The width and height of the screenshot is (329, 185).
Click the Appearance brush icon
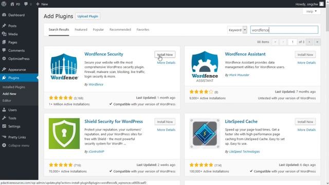click(4, 69)
